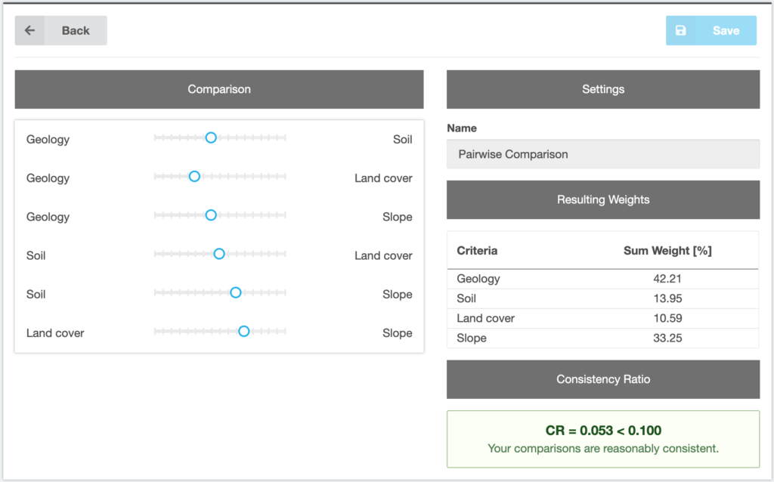774x482 pixels.
Task: Click Geology in the weights table
Action: coord(478,280)
